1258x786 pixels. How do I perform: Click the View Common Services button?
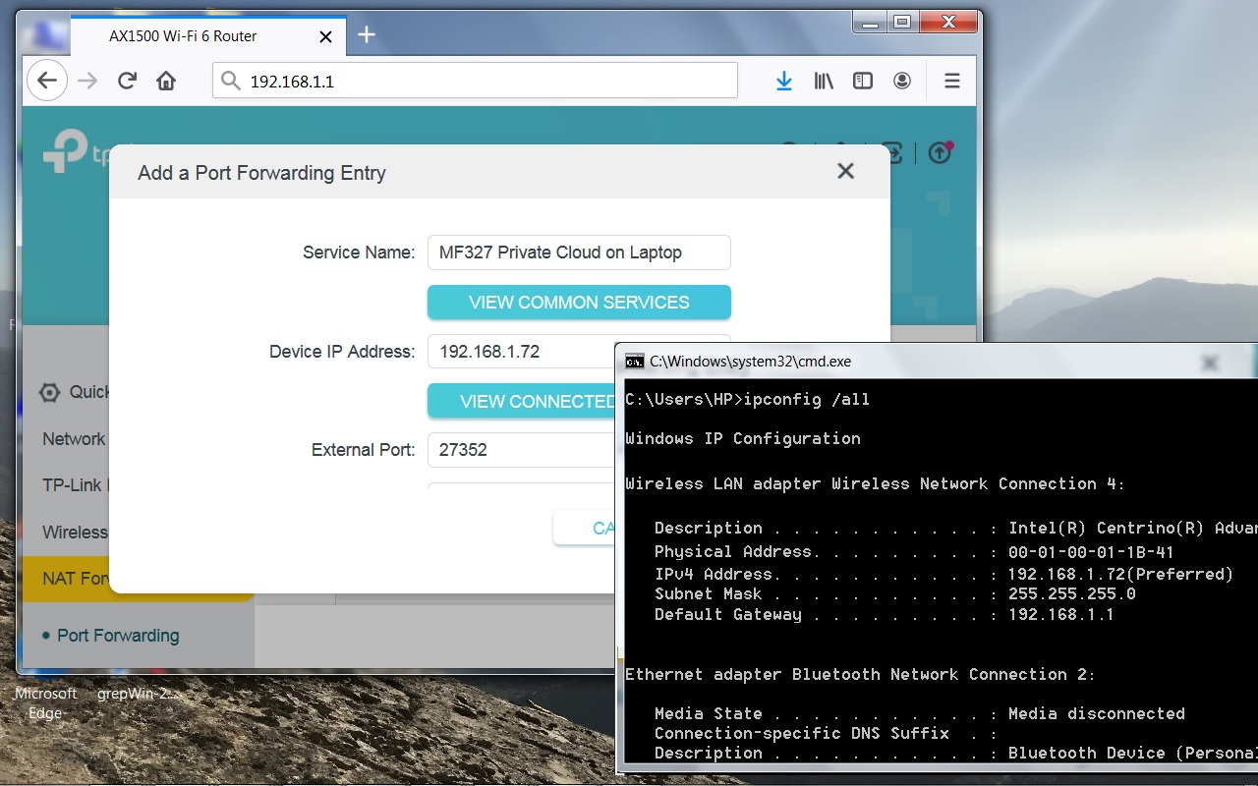579,303
